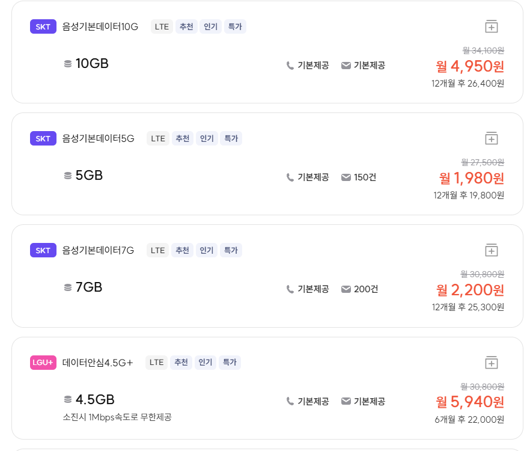Add 음성기본데이터5G to the compare list
The height and width of the screenshot is (451, 530).
[492, 138]
